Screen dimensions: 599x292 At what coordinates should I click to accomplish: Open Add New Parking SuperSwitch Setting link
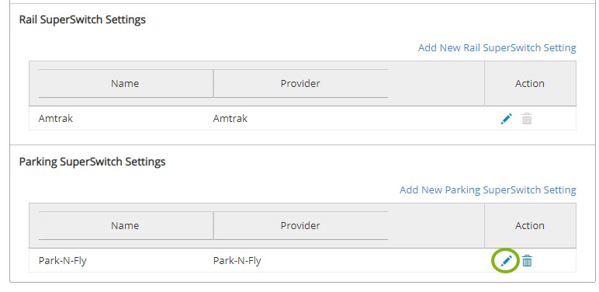point(488,190)
